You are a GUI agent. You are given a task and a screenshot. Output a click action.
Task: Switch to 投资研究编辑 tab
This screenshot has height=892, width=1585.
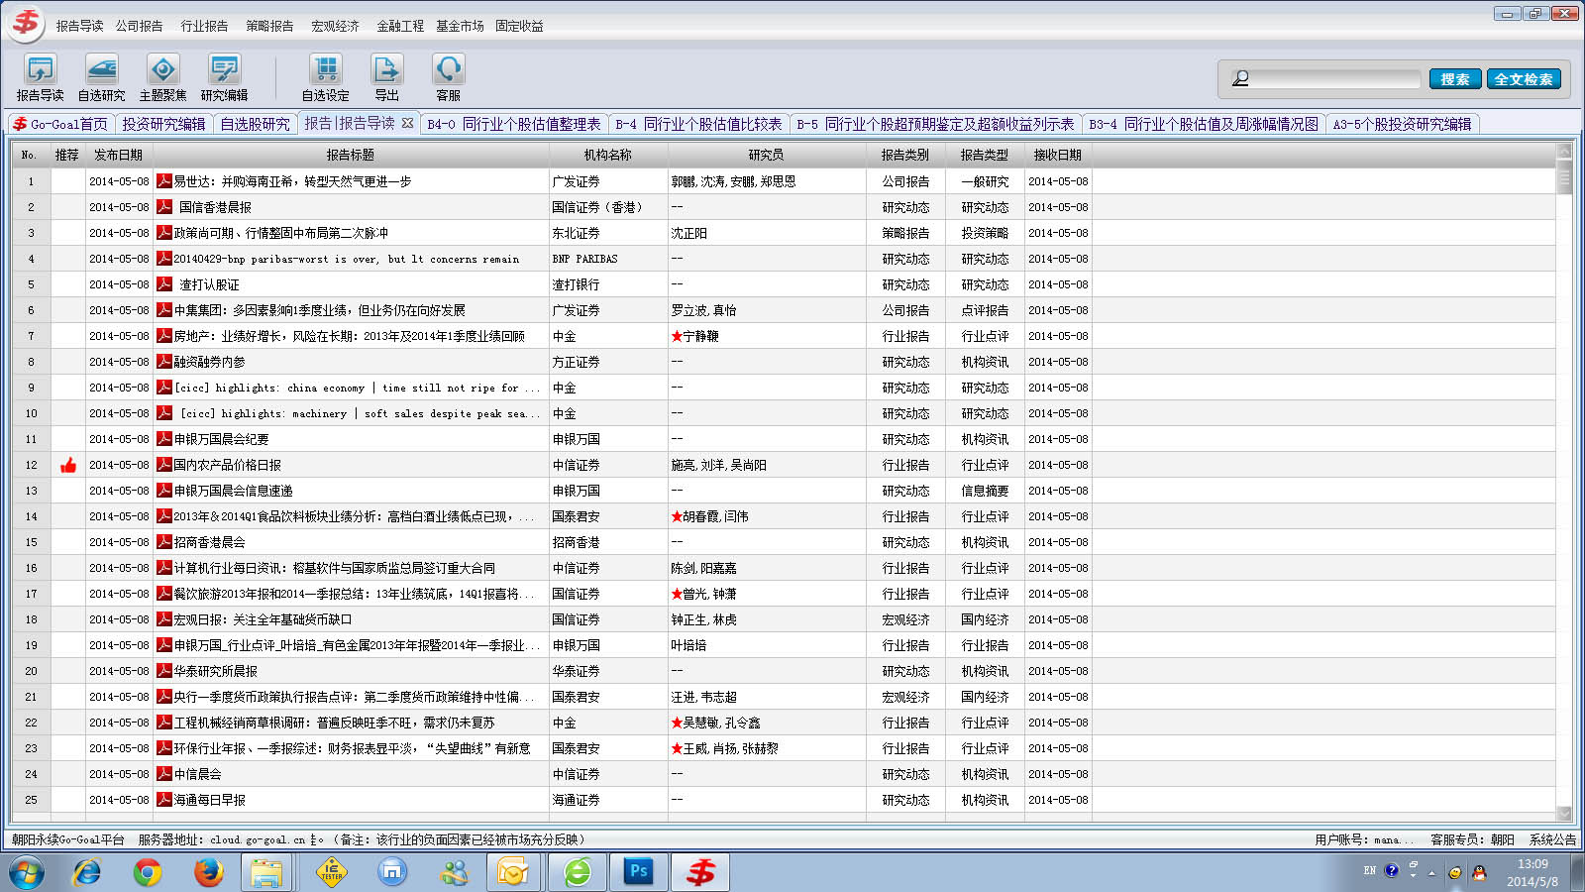(163, 124)
